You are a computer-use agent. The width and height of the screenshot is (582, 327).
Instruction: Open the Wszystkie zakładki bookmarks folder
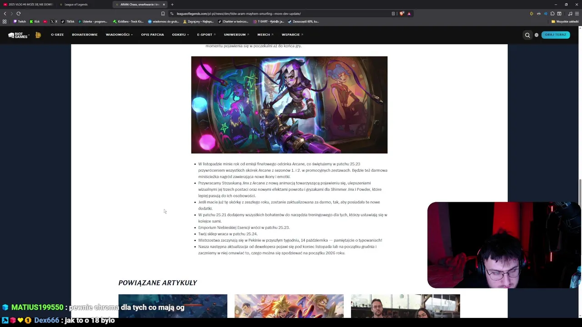565,21
